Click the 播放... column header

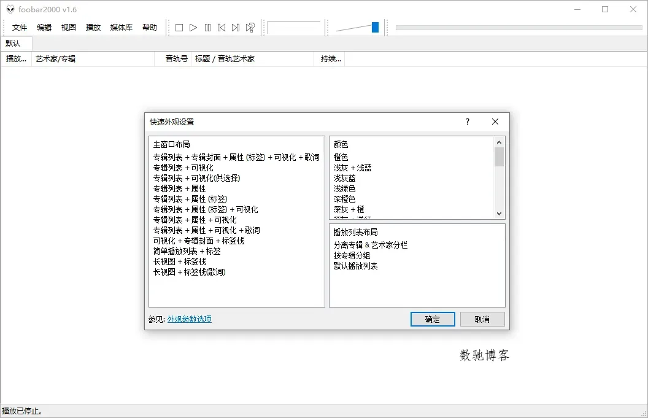pyautogui.click(x=16, y=59)
